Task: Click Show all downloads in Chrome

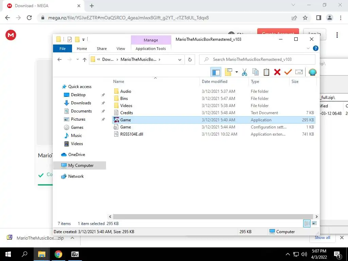Action: click(322, 238)
